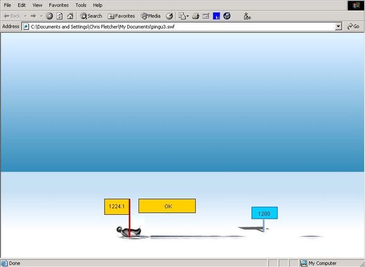
Task: Open the View menu
Action: (x=37, y=5)
